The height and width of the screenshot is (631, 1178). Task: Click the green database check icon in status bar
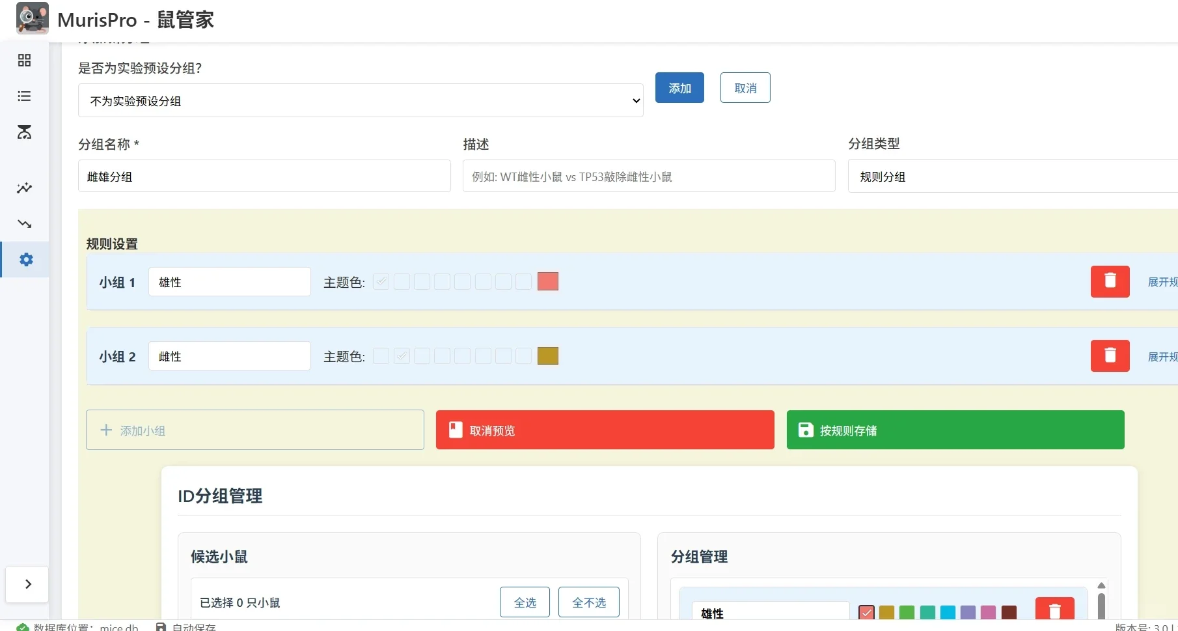21,626
